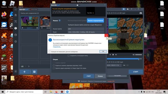Screen dimensions: 168x94
Task: Check 'Сохранить в исходную папку' option
Action: (x=69, y=56)
